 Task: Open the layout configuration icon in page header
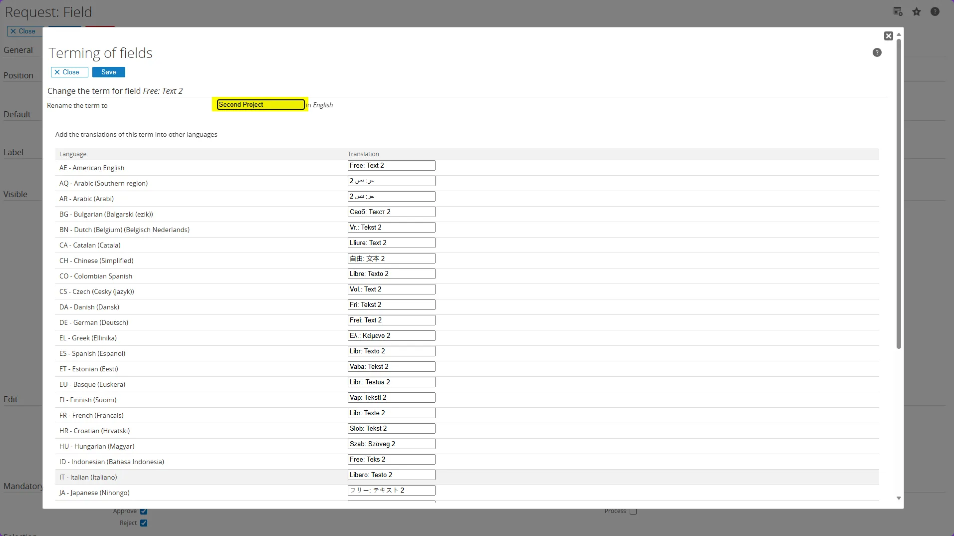click(898, 12)
